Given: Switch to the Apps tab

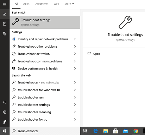Looking at the screenshot, I should 26,4.
